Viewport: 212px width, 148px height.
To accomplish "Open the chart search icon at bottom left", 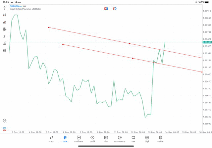I will 5,121.
